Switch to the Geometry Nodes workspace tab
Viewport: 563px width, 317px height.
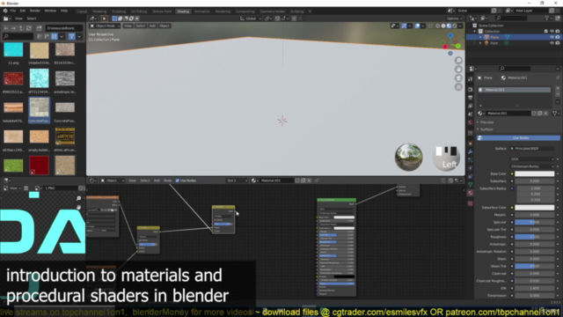272,11
